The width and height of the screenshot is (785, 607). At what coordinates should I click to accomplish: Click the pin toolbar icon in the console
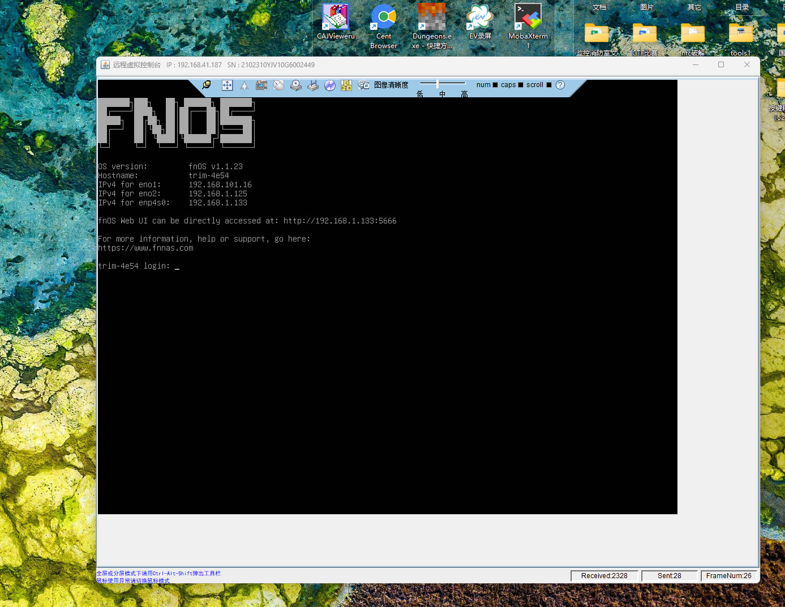click(207, 85)
